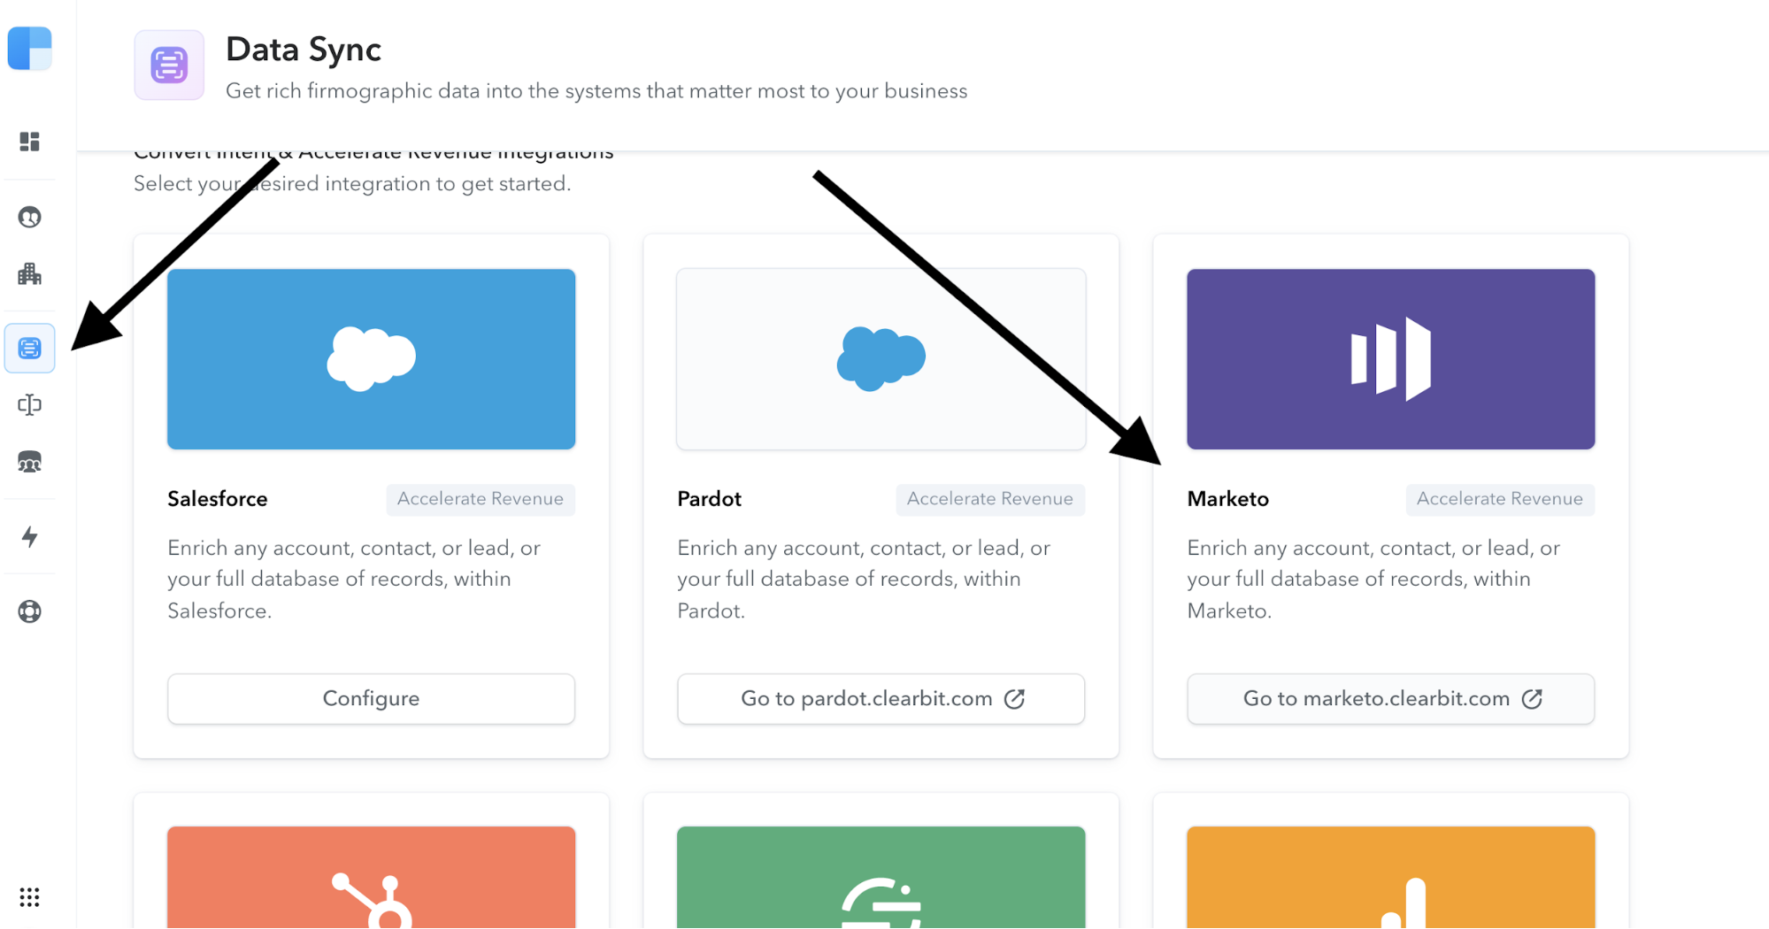
Task: Click the Marketo card title
Action: (1228, 499)
